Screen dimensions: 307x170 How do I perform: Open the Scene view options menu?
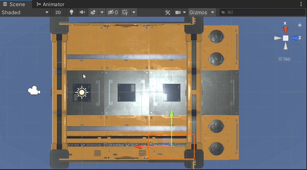click(301, 4)
